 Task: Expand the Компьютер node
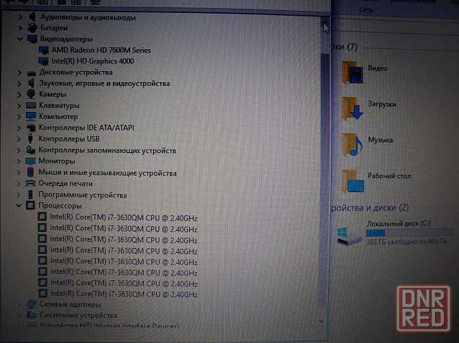coord(19,117)
